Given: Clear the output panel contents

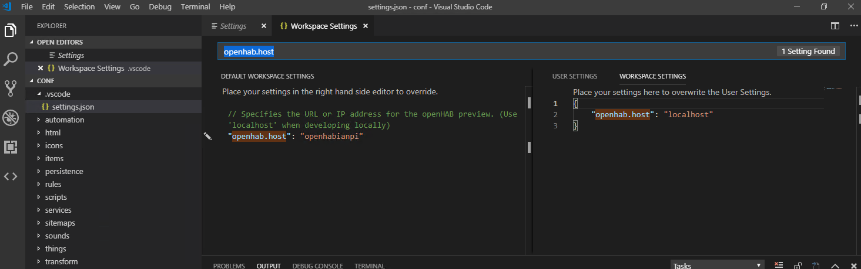Looking at the screenshot, I should [778, 265].
